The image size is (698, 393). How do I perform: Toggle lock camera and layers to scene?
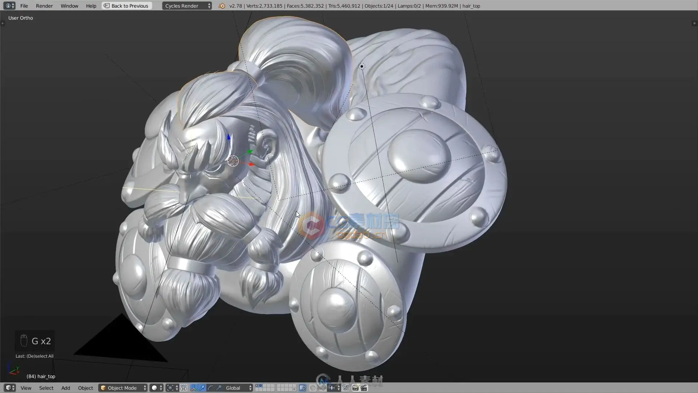[x=302, y=388]
